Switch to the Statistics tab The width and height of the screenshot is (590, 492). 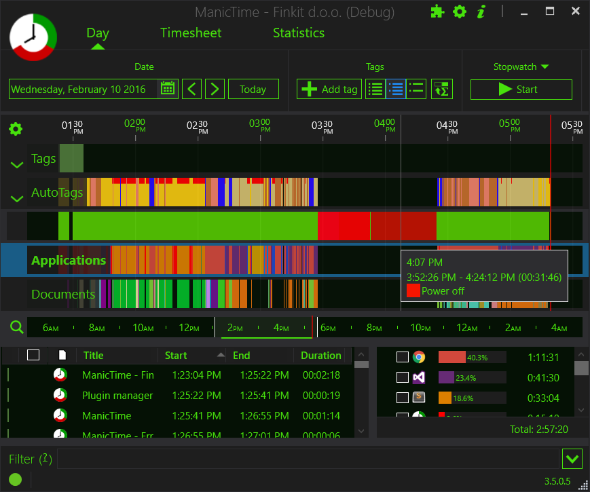click(x=299, y=33)
